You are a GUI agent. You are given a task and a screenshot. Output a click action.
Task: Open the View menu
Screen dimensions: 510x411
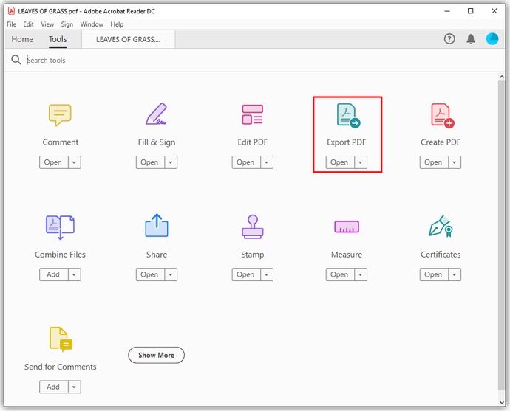click(x=47, y=24)
